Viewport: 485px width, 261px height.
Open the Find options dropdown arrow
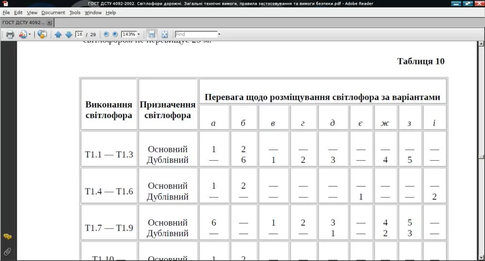pyautogui.click(x=219, y=34)
